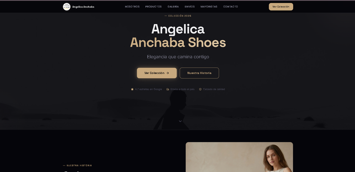Expand page with the down chevron

[x=180, y=121]
